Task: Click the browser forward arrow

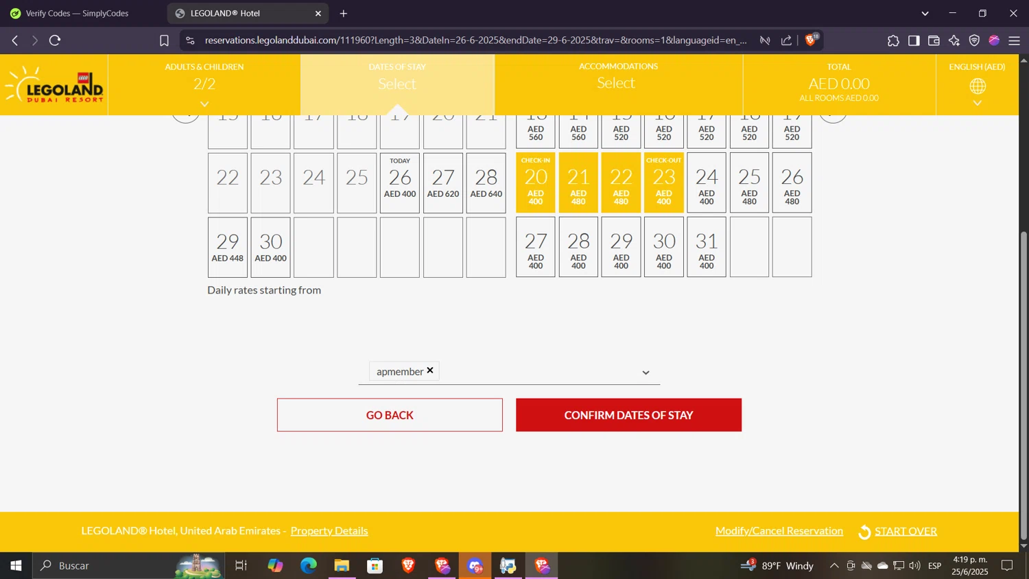Action: [34, 40]
